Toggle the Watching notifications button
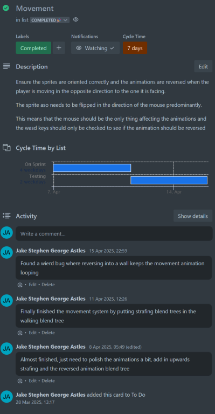 point(95,48)
